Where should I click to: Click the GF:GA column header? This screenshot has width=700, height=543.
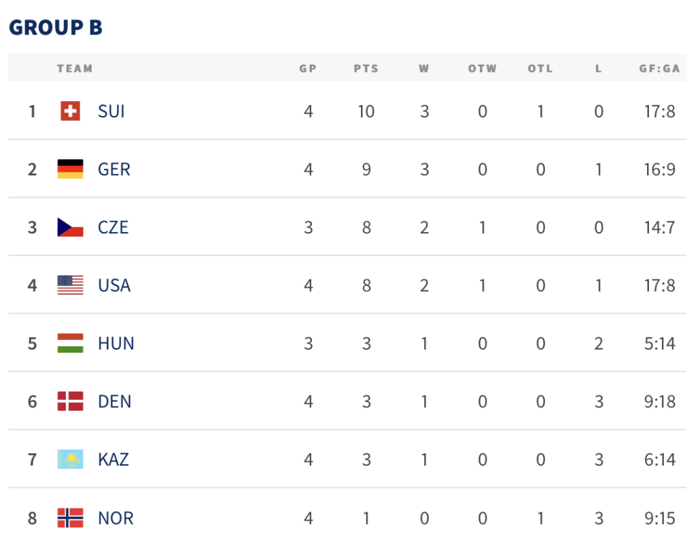[x=659, y=68]
